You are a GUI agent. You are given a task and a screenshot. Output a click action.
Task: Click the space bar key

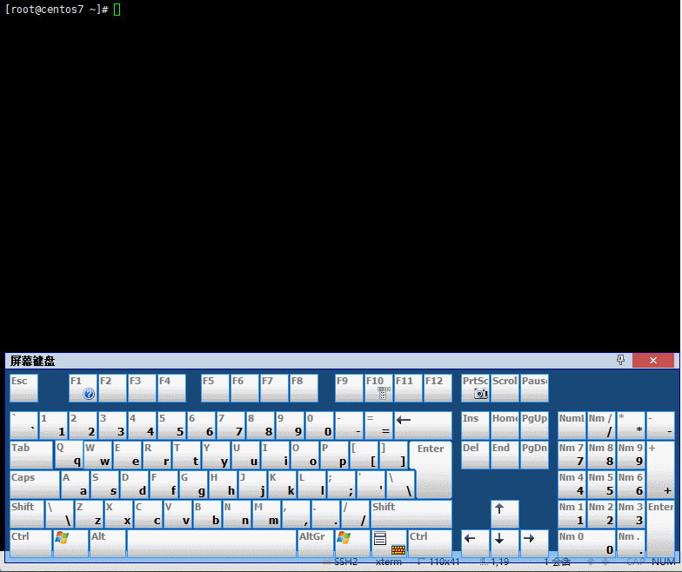pyautogui.click(x=212, y=542)
